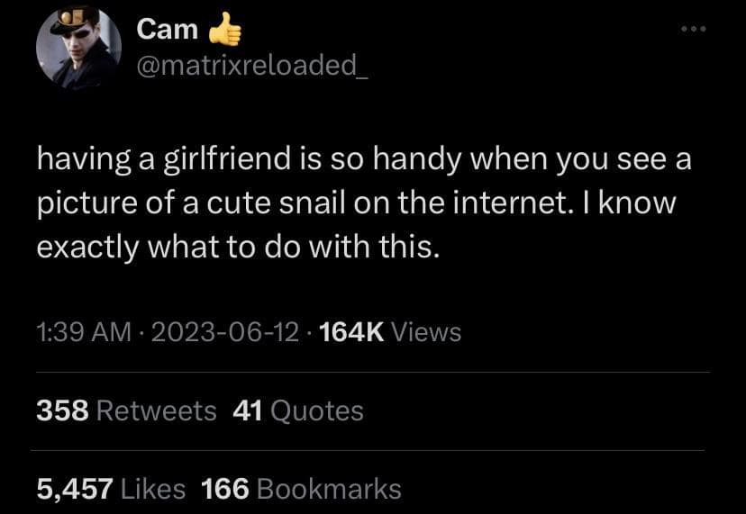The height and width of the screenshot is (514, 746).
Task: Click the tweet's last line ending "with this."
Action: 238,245
